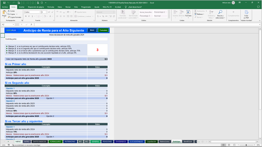Switch to the DIVIDENDOS sheet tab
The image size is (262, 147).
click(121, 142)
